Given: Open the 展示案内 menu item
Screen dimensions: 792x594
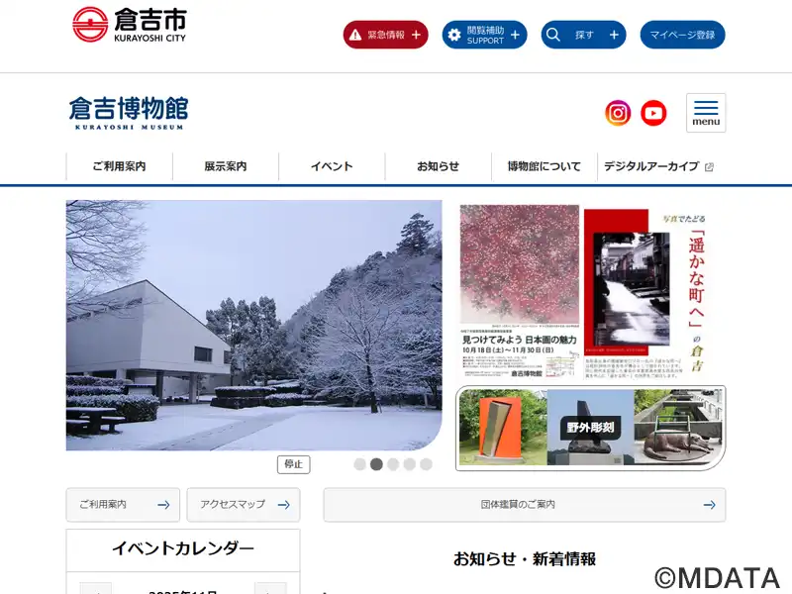Looking at the screenshot, I should click(x=226, y=166).
